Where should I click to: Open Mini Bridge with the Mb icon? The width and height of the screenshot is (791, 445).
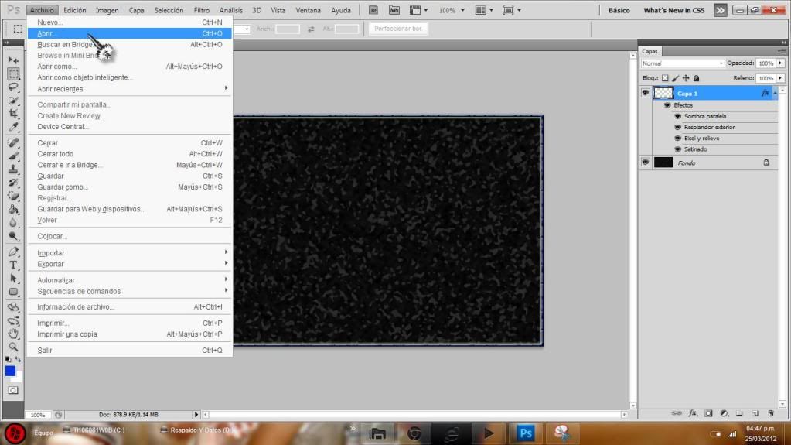point(394,10)
